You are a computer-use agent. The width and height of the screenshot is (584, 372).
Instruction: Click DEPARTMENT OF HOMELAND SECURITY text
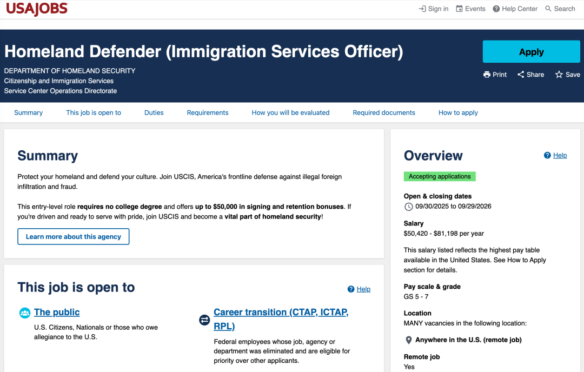click(70, 71)
